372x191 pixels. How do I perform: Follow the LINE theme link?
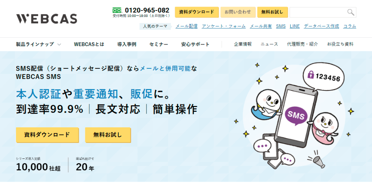[x=295, y=26]
